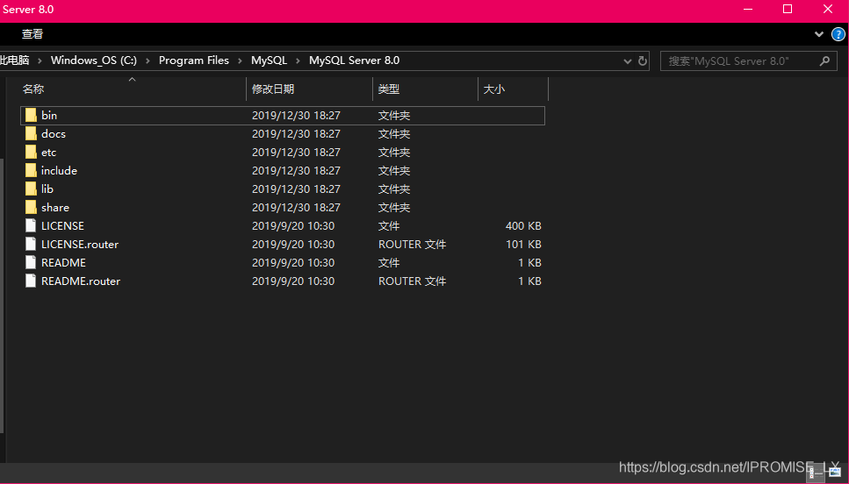This screenshot has width=849, height=484.
Task: Click the 101 KB size of LICENSE.router
Action: click(x=523, y=244)
